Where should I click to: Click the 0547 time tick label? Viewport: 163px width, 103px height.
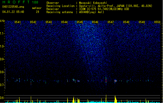[111, 22]
